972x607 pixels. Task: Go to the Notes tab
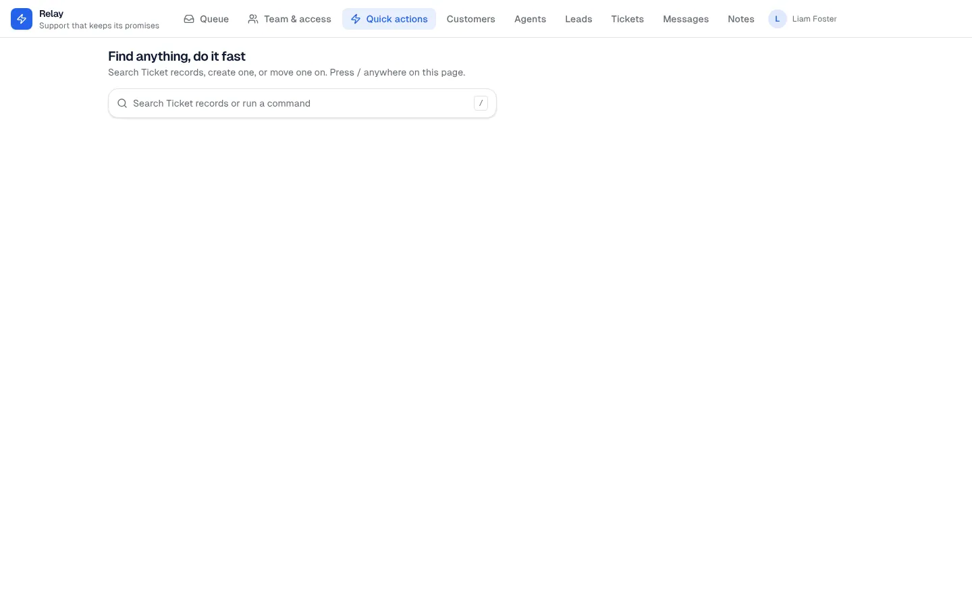coord(741,19)
